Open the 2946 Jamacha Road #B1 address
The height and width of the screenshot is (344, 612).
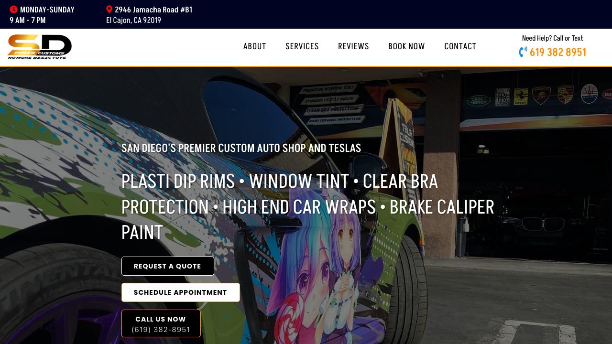coord(153,10)
